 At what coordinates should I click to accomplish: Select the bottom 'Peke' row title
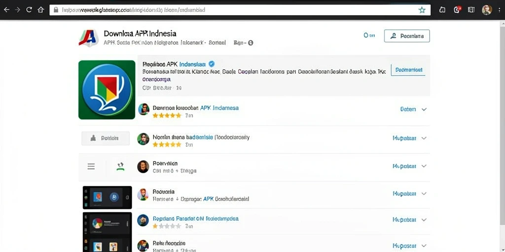pyautogui.click(x=169, y=243)
